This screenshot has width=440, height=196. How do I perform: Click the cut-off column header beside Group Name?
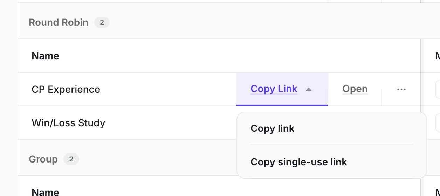[x=437, y=192]
